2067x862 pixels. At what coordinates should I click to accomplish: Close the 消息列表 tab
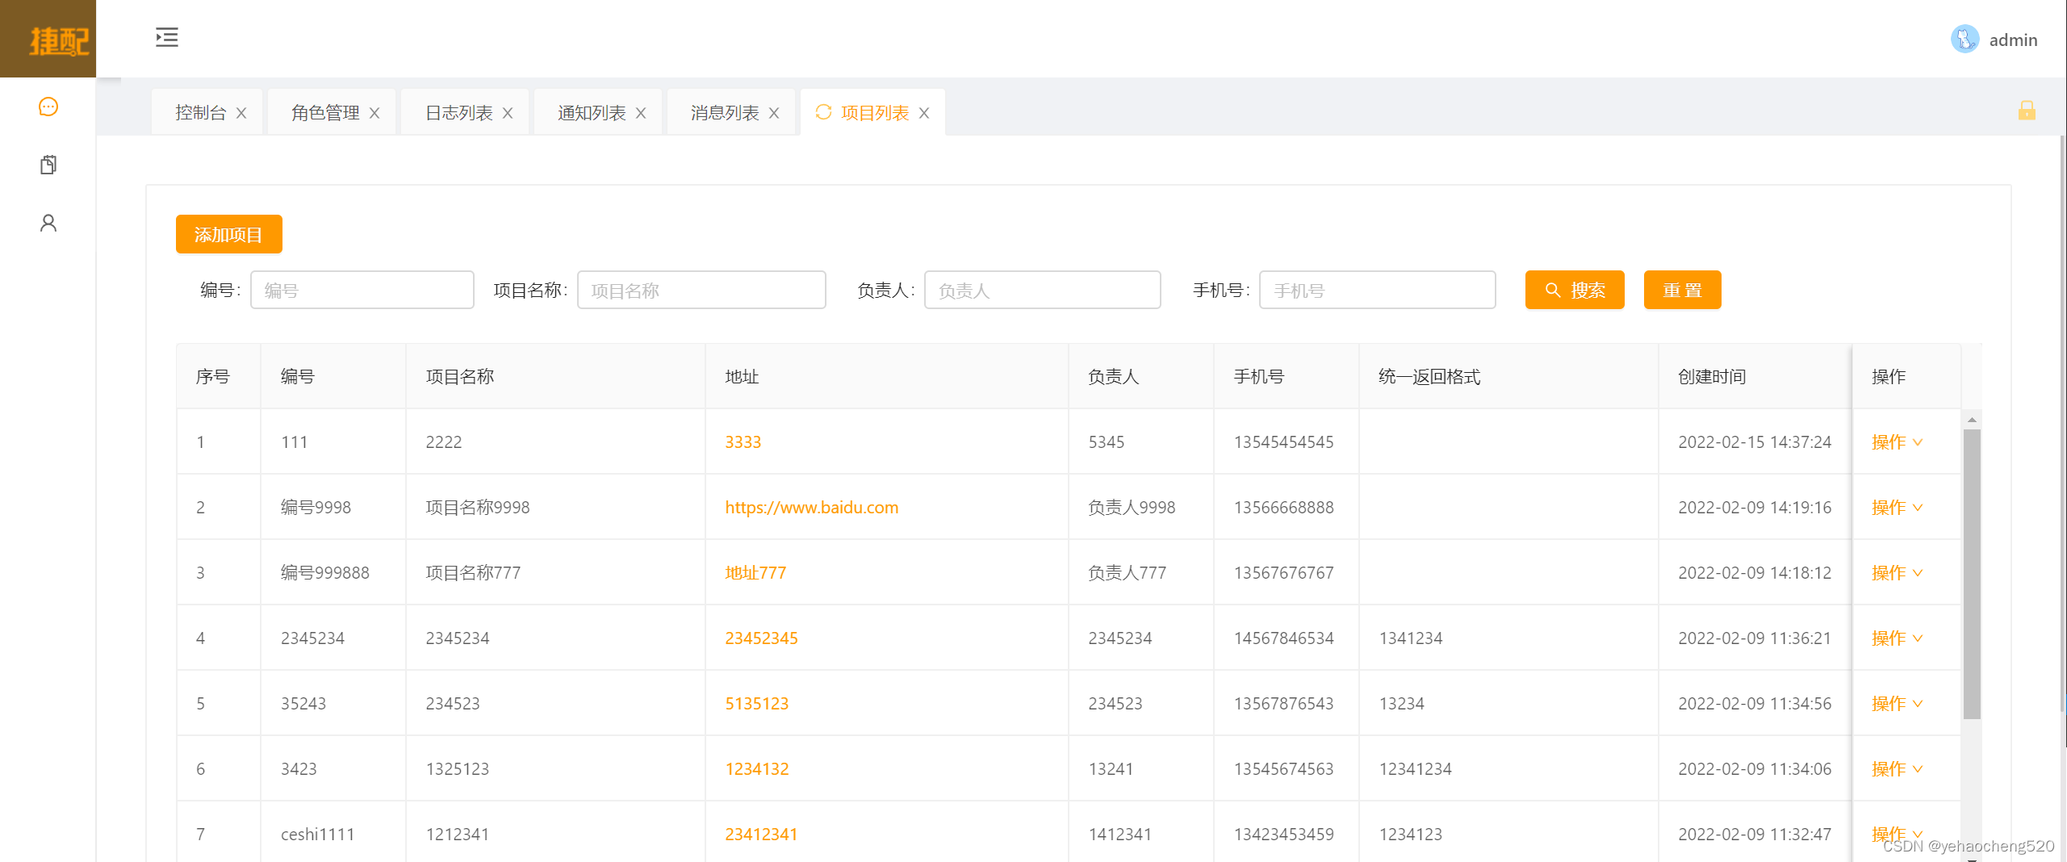[774, 113]
